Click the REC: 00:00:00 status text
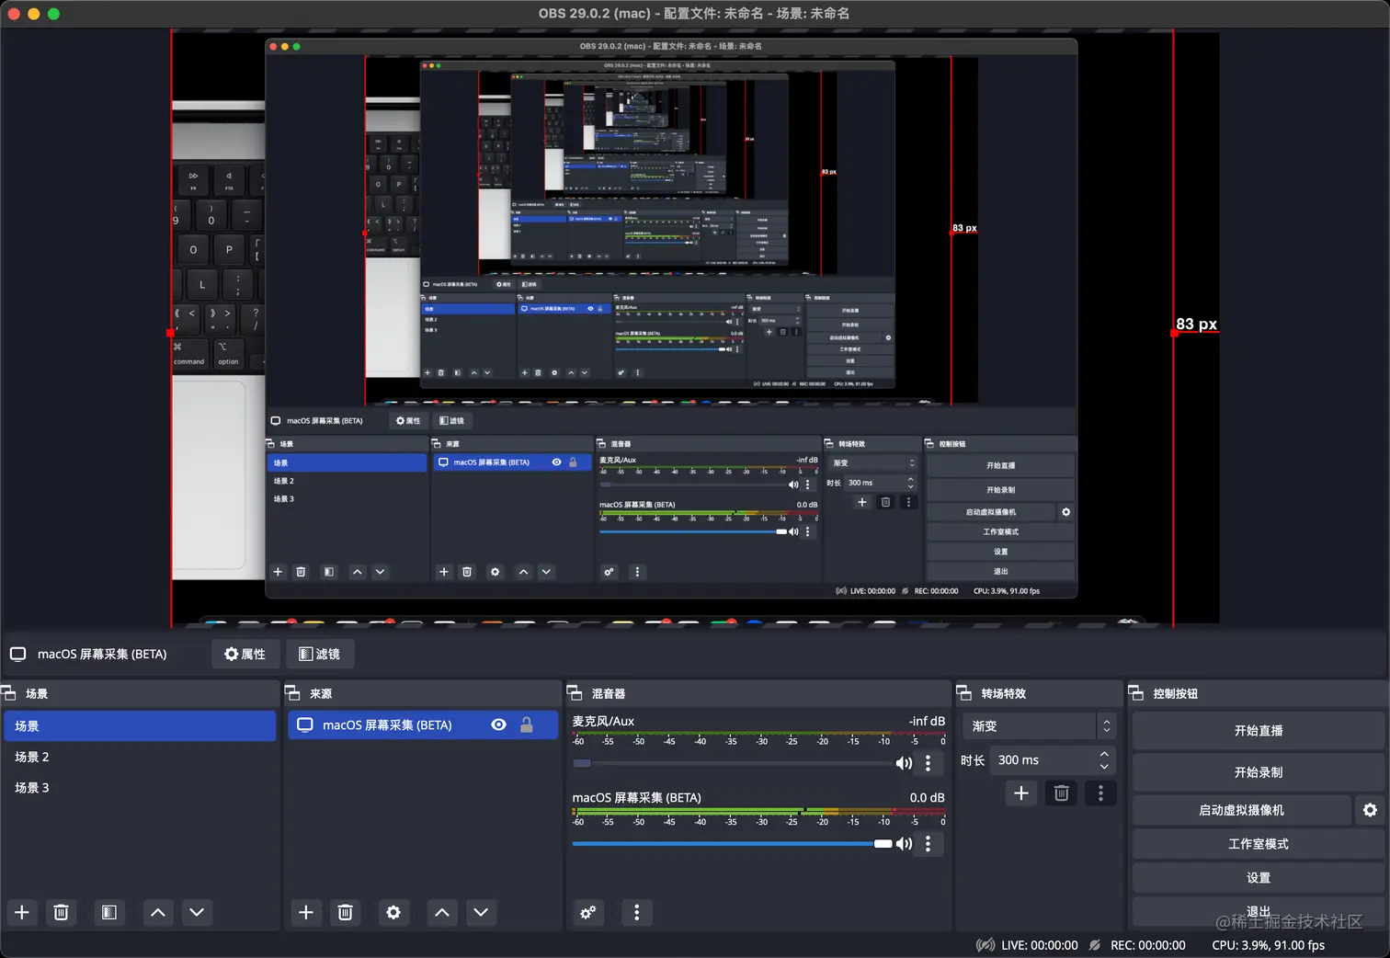Screen dimensions: 1390x958 pos(1147,945)
